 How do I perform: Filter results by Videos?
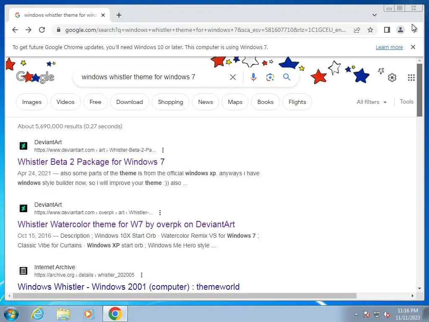pyautogui.click(x=65, y=102)
